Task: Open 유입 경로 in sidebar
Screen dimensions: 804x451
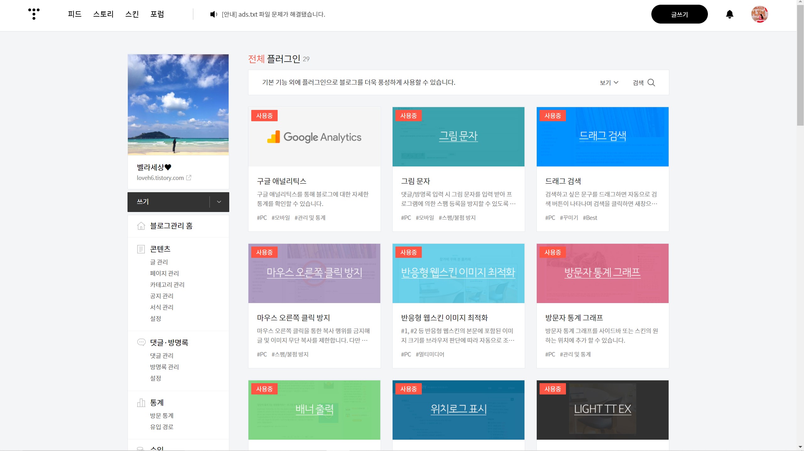Action: (x=162, y=427)
